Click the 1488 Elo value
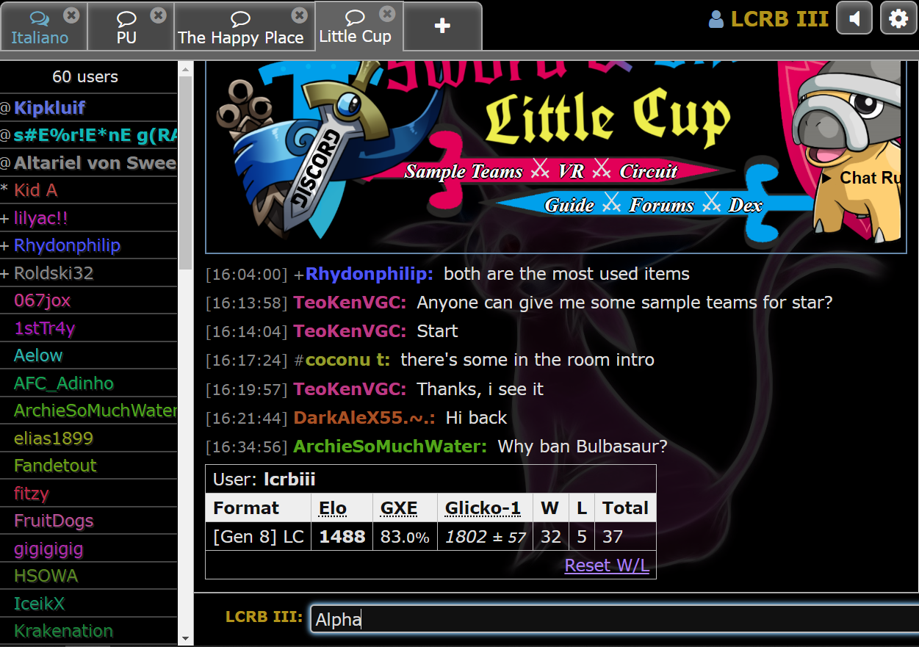 [342, 537]
